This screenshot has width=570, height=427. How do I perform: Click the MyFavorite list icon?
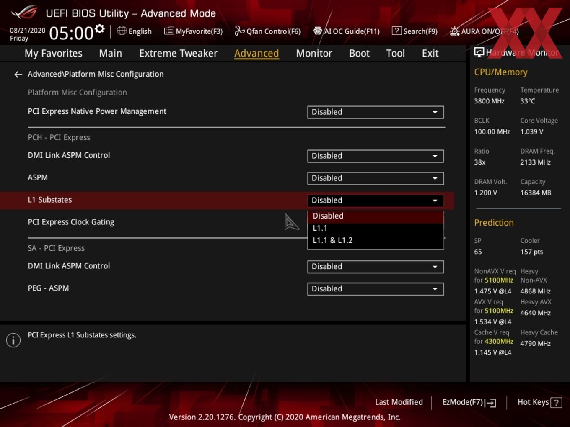(x=169, y=31)
